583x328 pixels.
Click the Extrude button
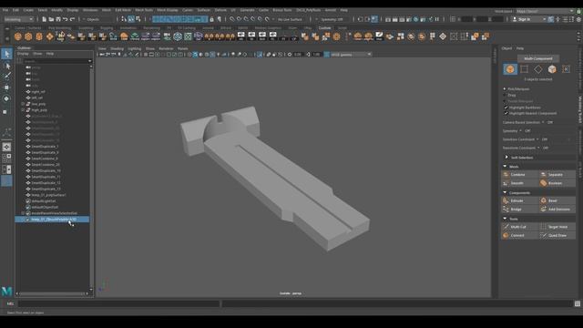click(520, 200)
